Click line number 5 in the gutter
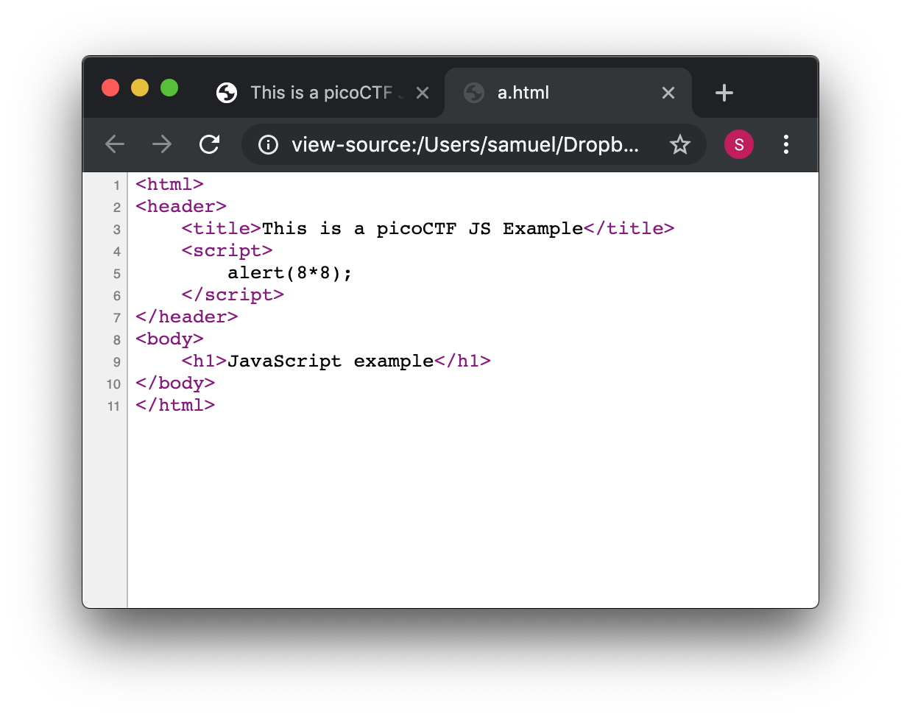 click(116, 274)
